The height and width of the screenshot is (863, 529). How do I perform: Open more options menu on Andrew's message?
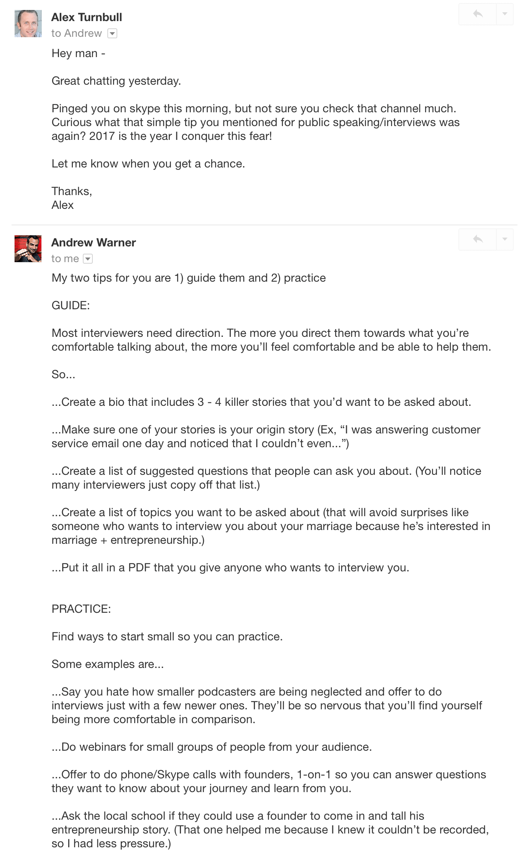click(505, 240)
